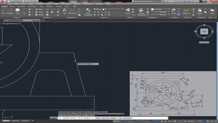Image resolution: width=218 pixels, height=123 pixels.
Task: Expand the Block panel
Action: [x=131, y=17]
